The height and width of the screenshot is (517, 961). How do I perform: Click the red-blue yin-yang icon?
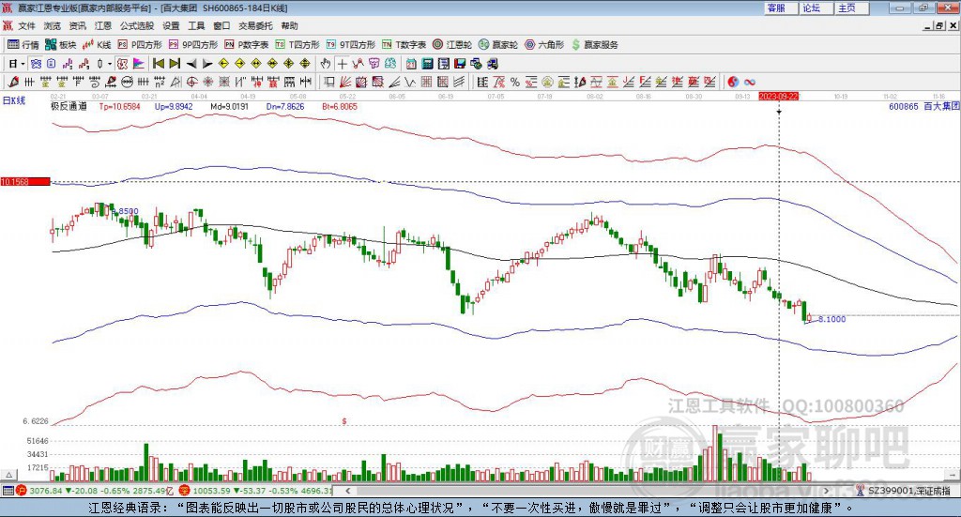coord(733,82)
